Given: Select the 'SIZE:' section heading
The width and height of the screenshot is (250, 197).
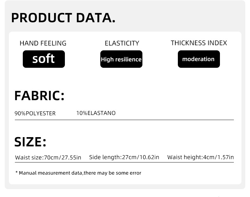Looking at the screenshot, I should pyautogui.click(x=30, y=142).
